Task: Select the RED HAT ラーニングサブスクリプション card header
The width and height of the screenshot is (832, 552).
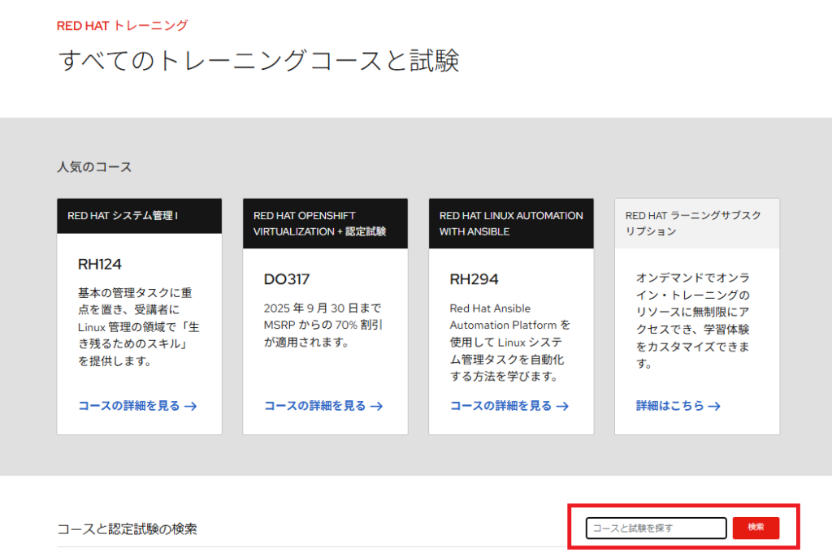Action: click(696, 223)
